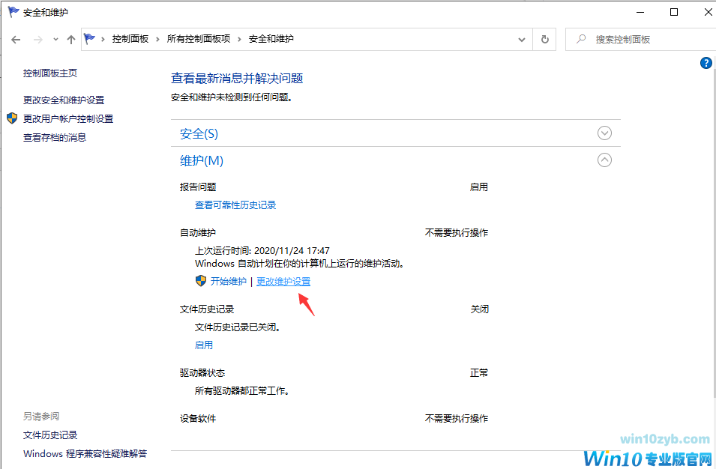716x469 pixels.
Task: Click the up arrow to go to parent folder
Action: (70, 39)
